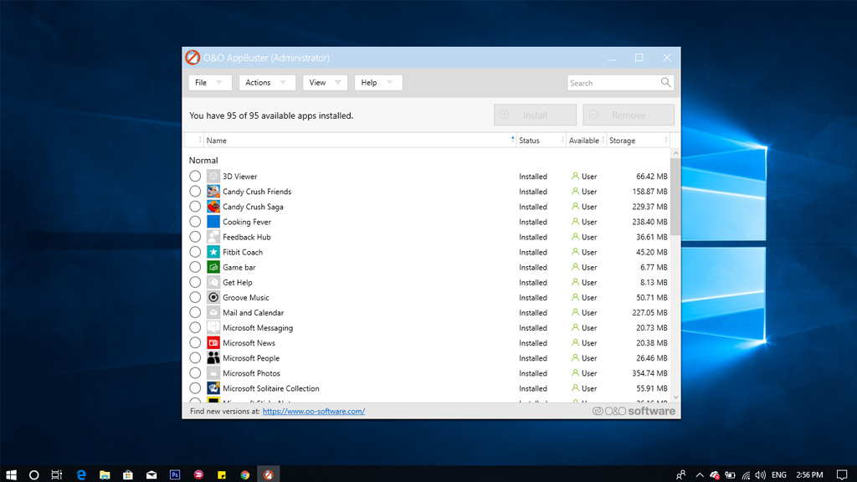Click the Cooking Fever app icon
This screenshot has width=857, height=482.
pyautogui.click(x=213, y=221)
